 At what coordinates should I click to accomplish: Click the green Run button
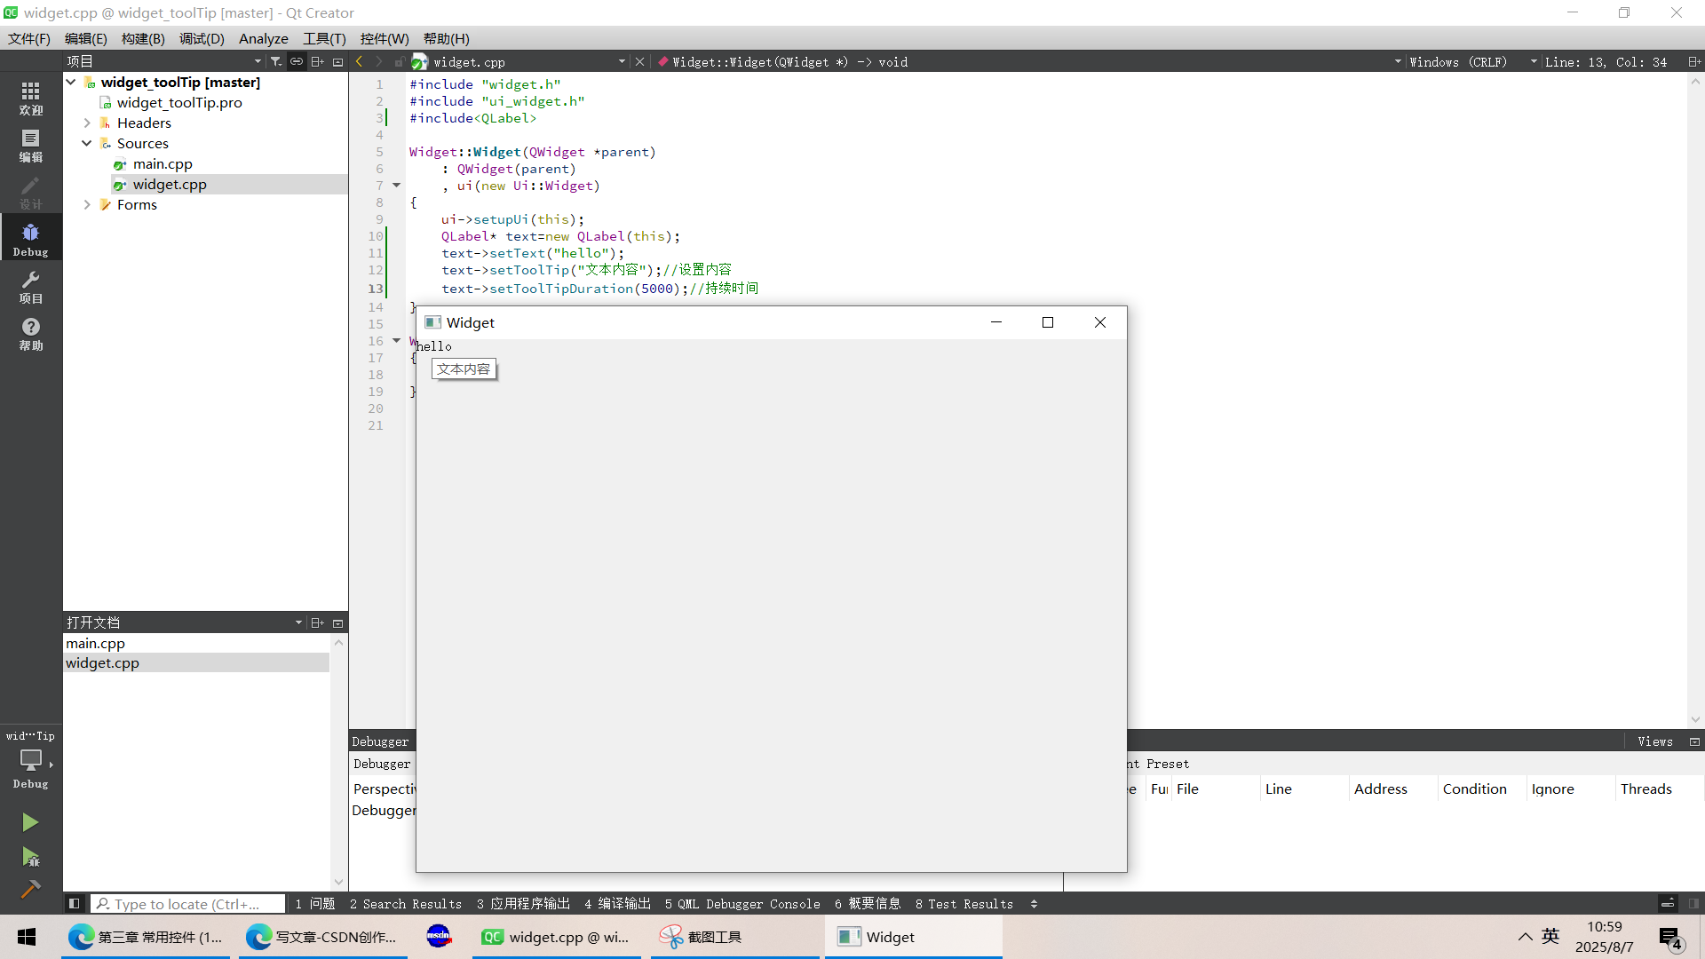30,822
